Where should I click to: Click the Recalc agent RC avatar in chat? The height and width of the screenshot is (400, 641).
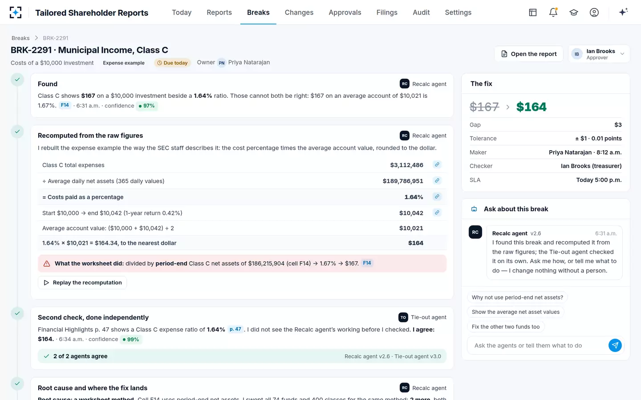point(475,232)
